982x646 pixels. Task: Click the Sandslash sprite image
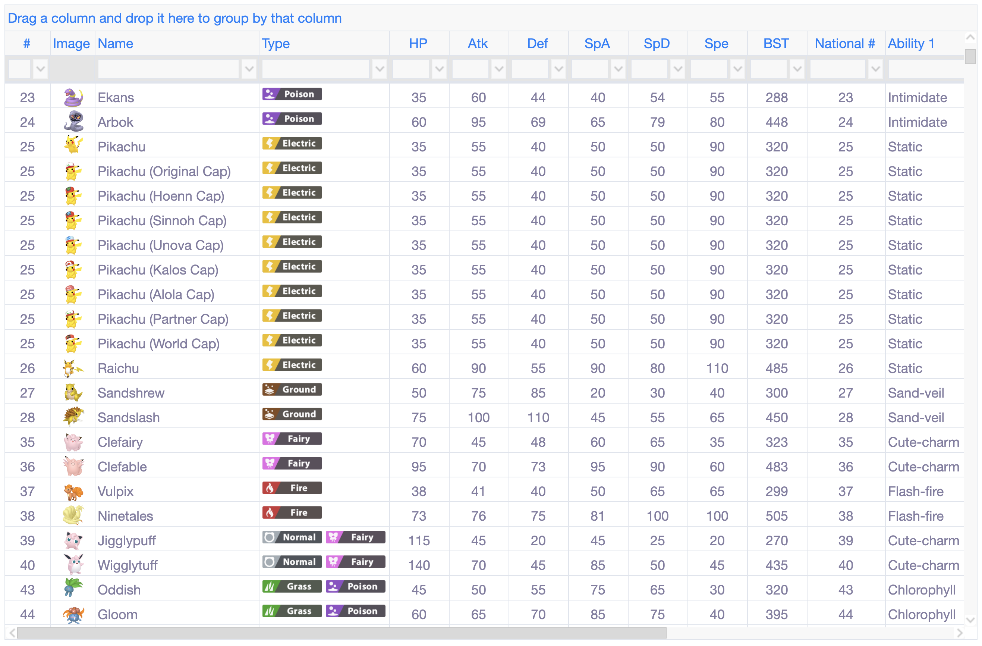[73, 417]
